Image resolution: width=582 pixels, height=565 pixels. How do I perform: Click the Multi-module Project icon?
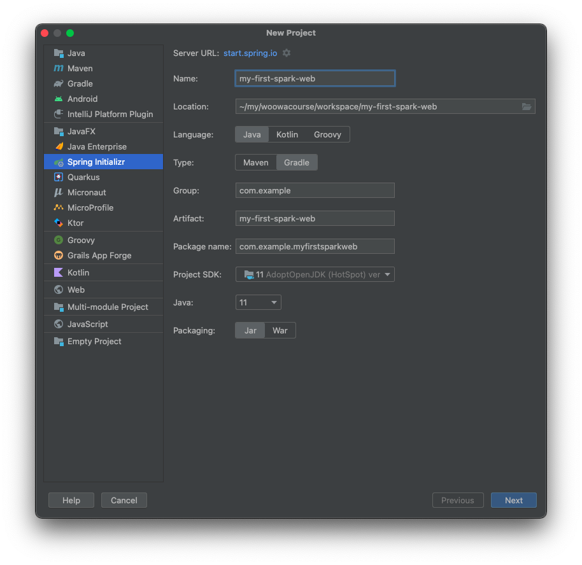point(59,307)
